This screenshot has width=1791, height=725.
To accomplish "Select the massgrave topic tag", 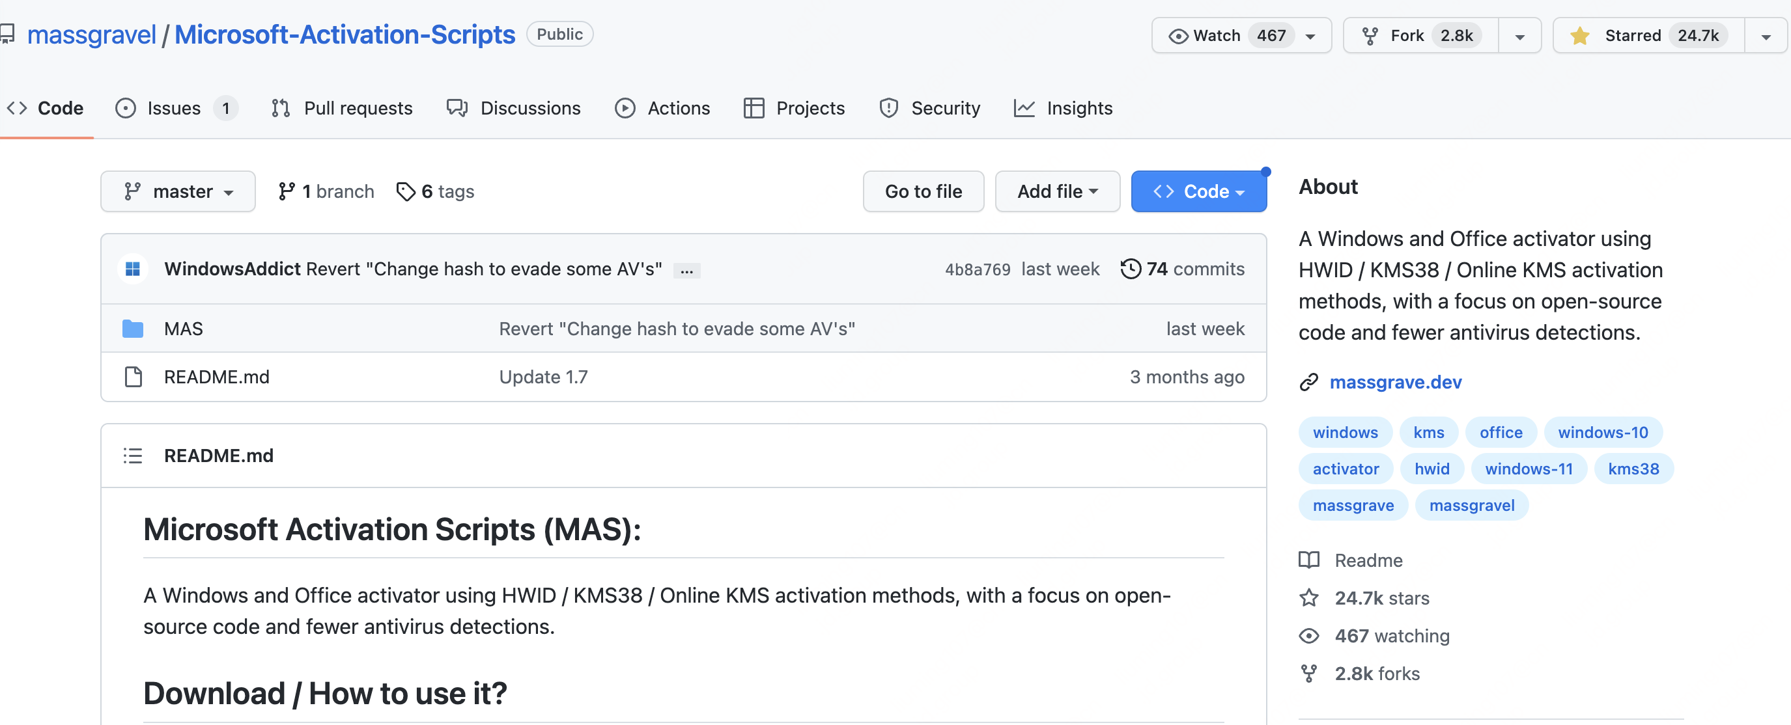I will click(1354, 506).
